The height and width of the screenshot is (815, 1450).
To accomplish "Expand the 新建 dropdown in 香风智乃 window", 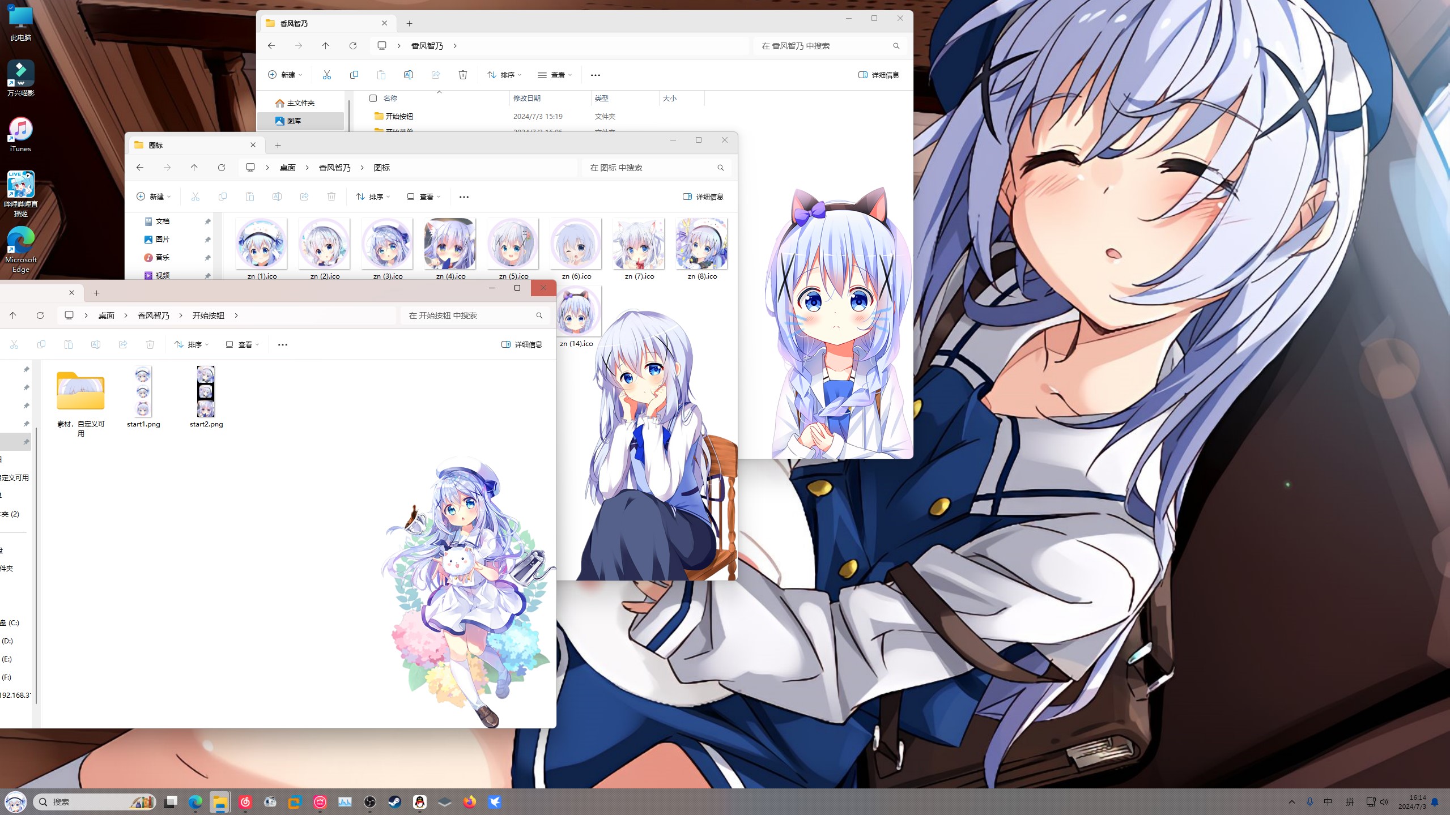I will click(x=285, y=75).
